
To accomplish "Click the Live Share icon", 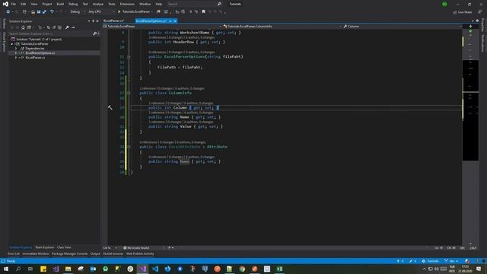I will point(455,12).
